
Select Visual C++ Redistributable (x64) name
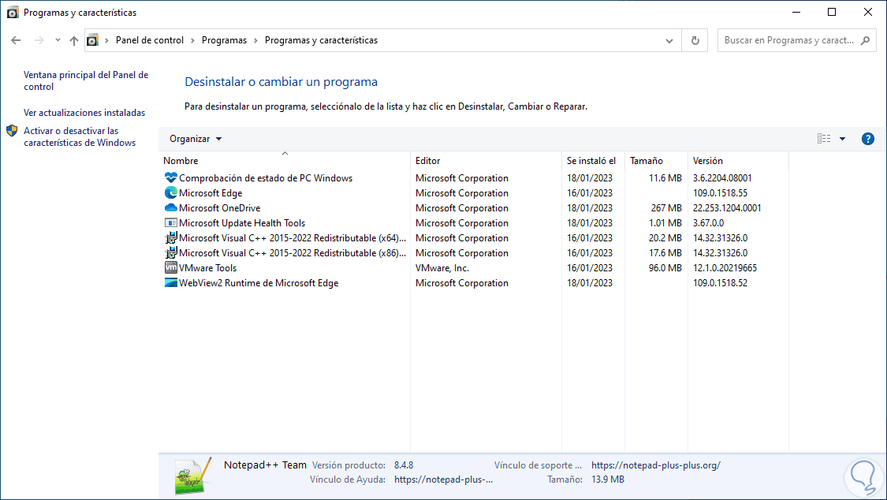(293, 238)
